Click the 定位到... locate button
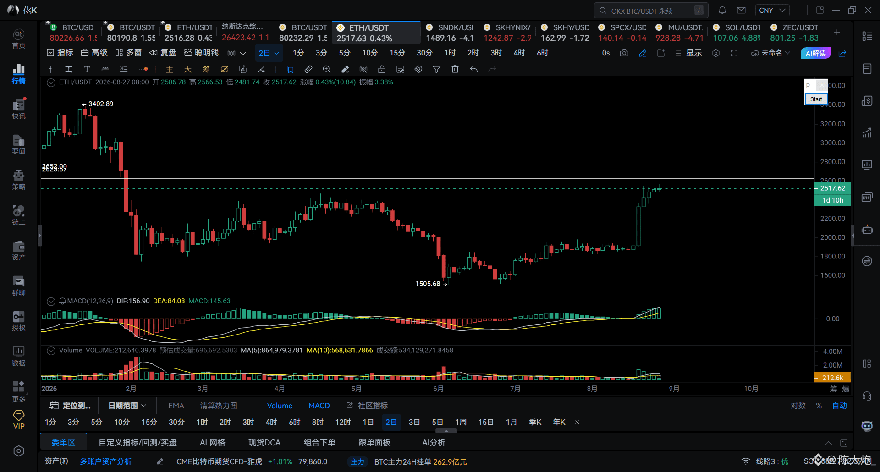Viewport: 880px width, 472px height. pos(70,406)
